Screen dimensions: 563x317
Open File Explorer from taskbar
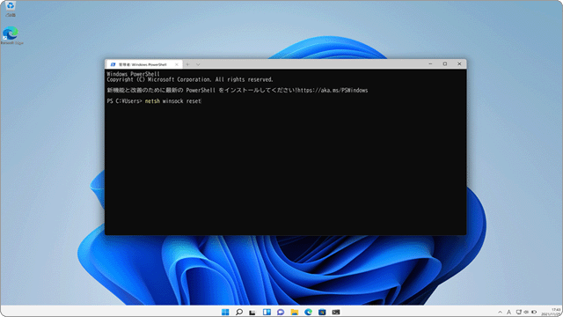click(295, 312)
